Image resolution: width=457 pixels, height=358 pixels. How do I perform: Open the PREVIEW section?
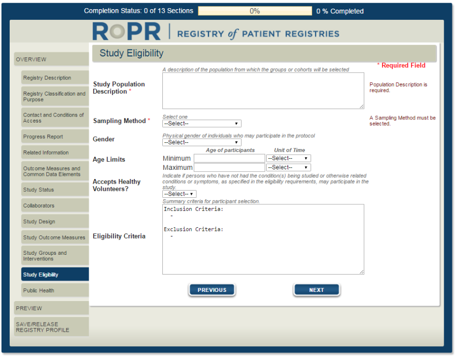(51, 308)
